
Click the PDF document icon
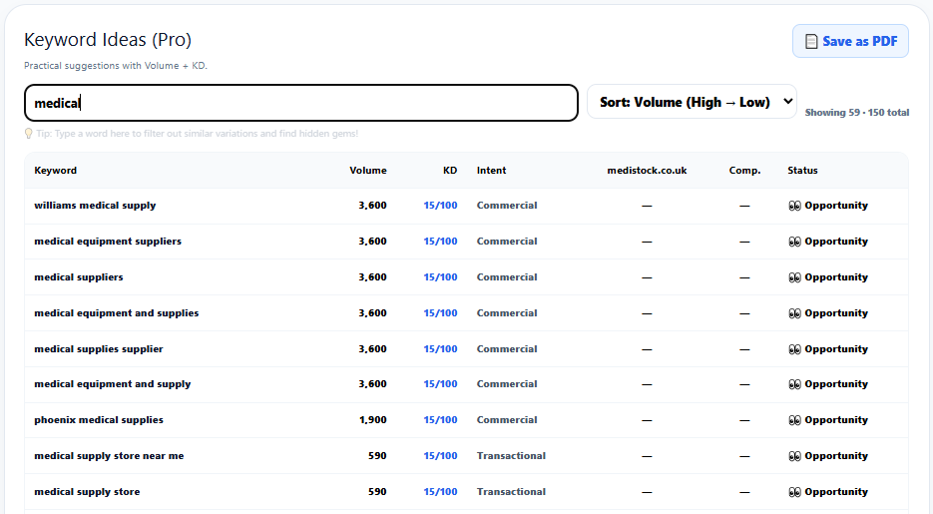click(x=811, y=42)
